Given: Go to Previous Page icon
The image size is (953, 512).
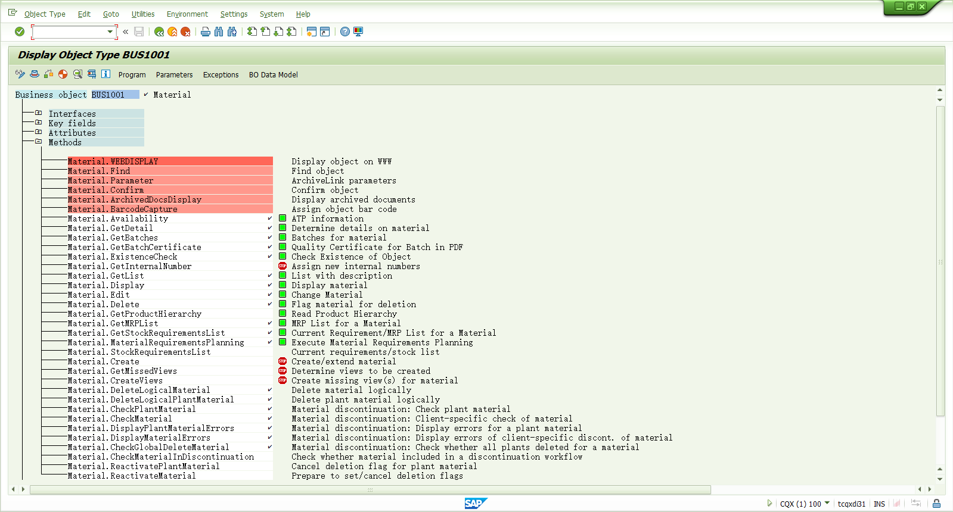Looking at the screenshot, I should pyautogui.click(x=265, y=32).
